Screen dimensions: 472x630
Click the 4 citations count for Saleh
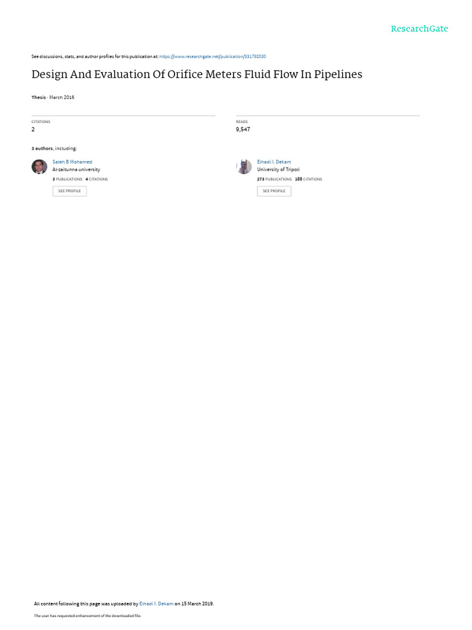pos(96,179)
